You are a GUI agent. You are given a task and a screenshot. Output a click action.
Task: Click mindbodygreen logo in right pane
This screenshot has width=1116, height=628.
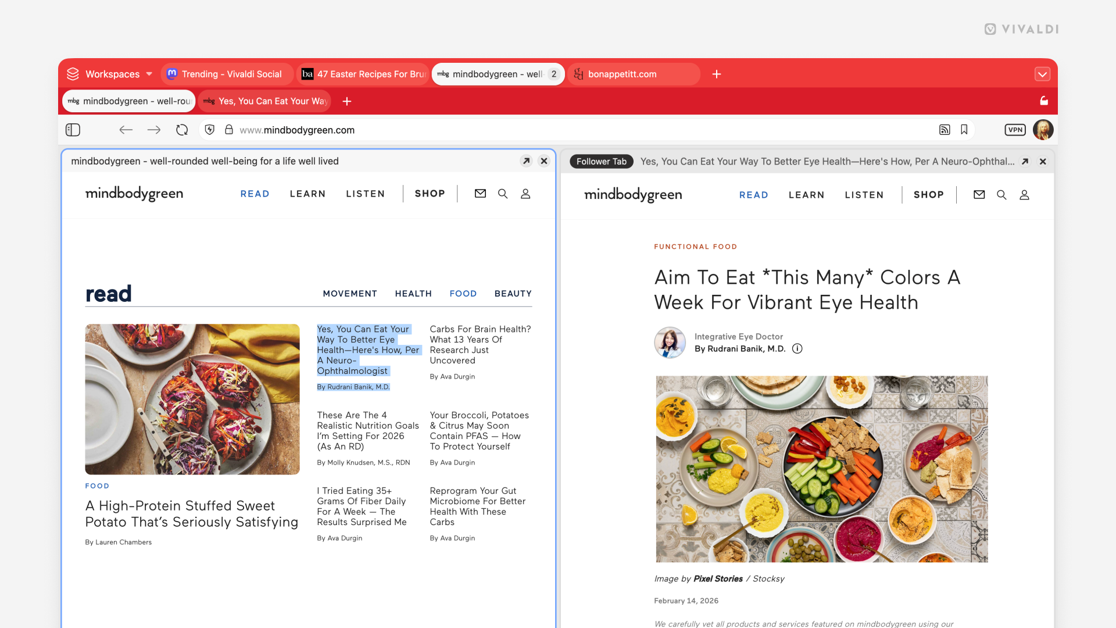pyautogui.click(x=633, y=195)
